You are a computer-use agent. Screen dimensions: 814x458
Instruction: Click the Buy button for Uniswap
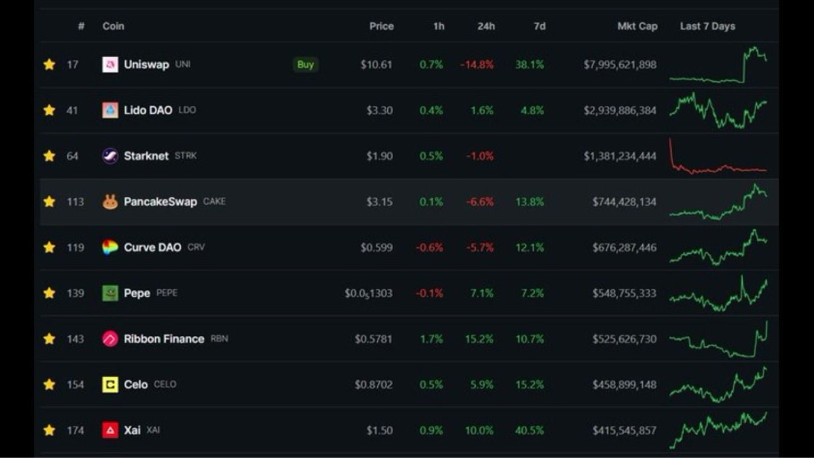[x=306, y=64]
